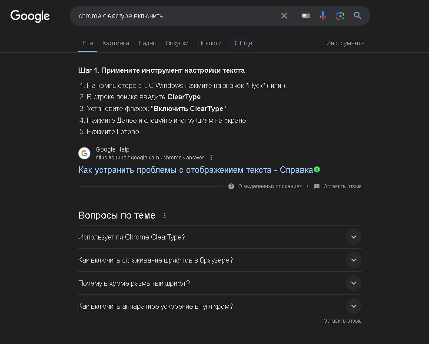Click the magnifier search button

pos(357,16)
